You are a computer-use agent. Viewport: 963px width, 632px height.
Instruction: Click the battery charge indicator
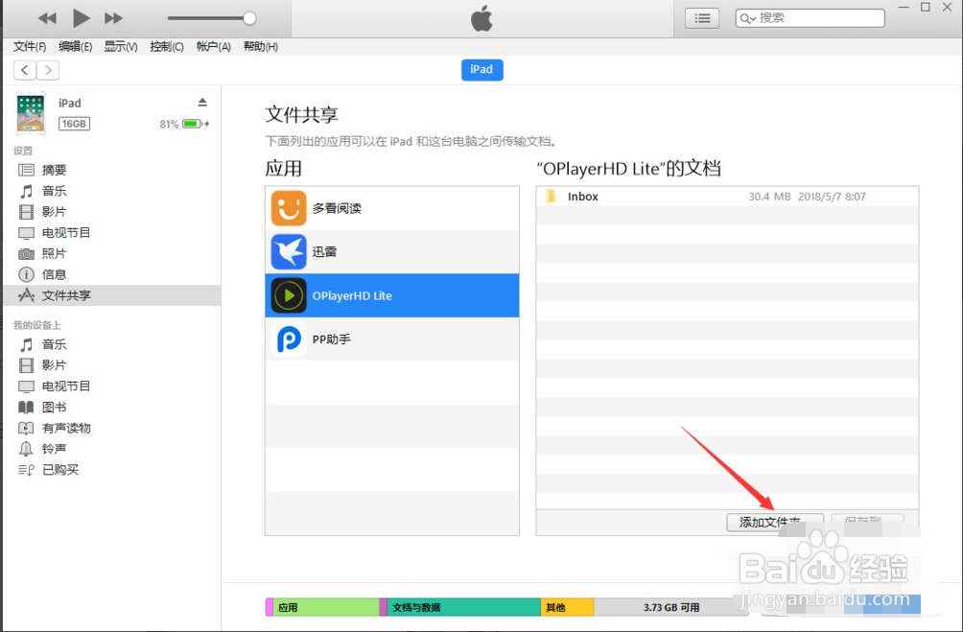point(194,124)
